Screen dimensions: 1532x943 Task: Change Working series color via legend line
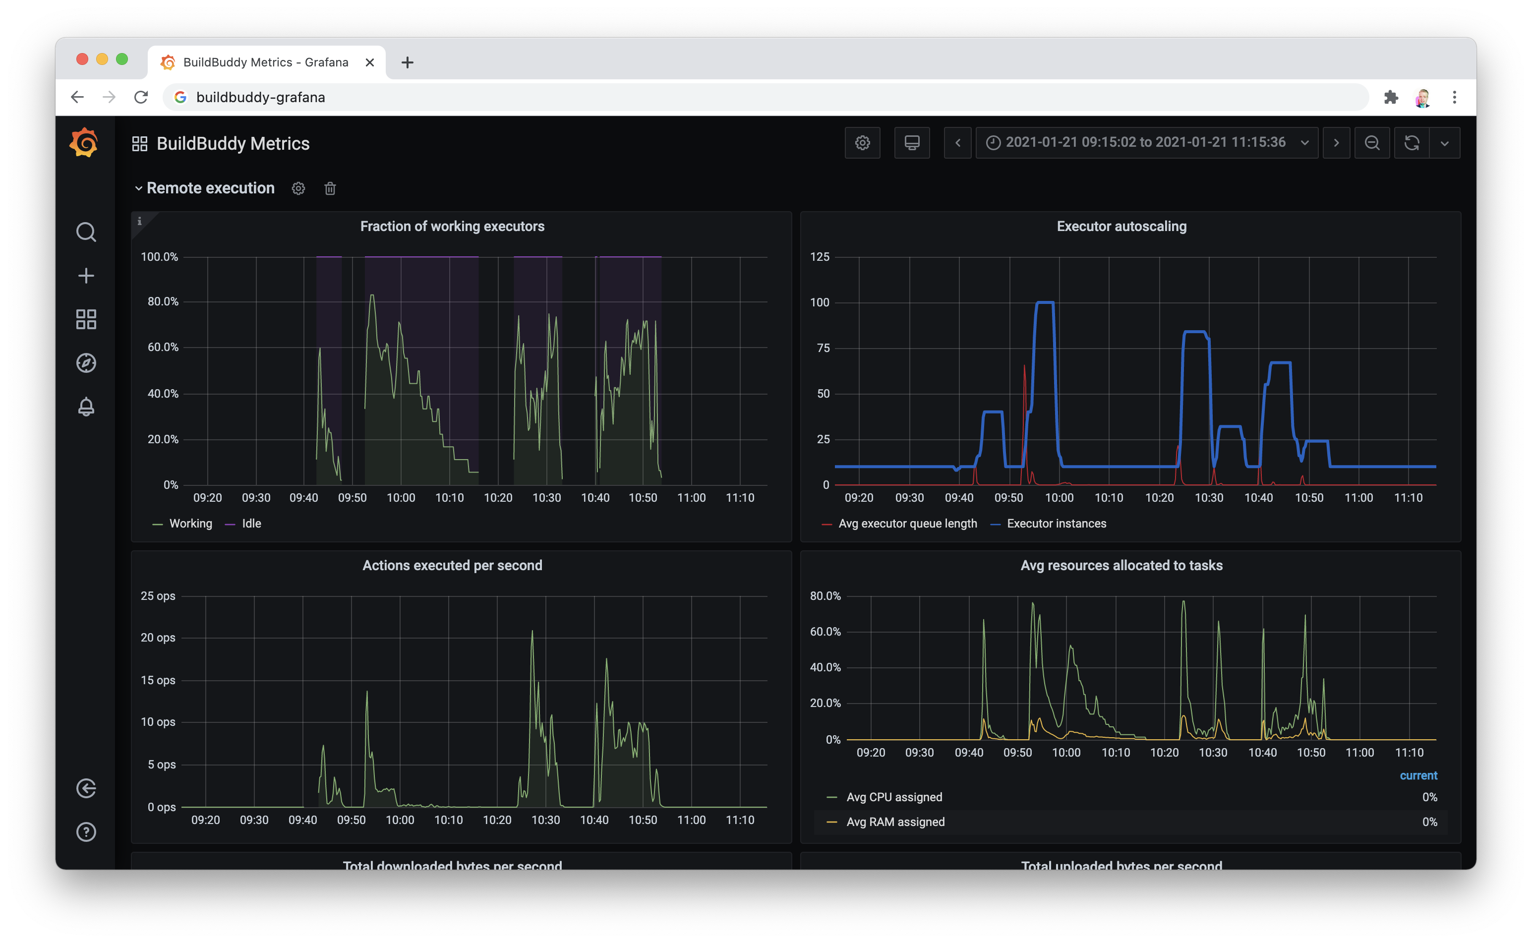click(x=158, y=525)
